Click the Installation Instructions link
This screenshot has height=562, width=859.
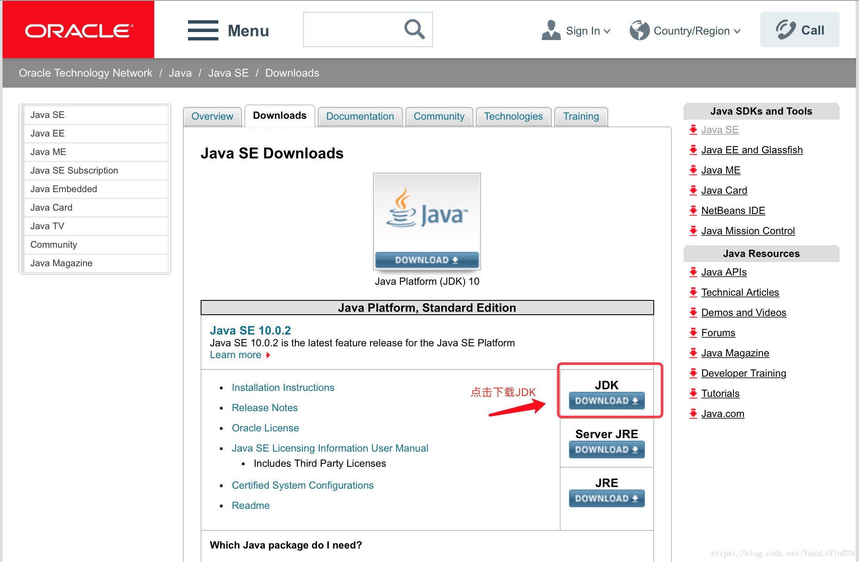pyautogui.click(x=281, y=388)
